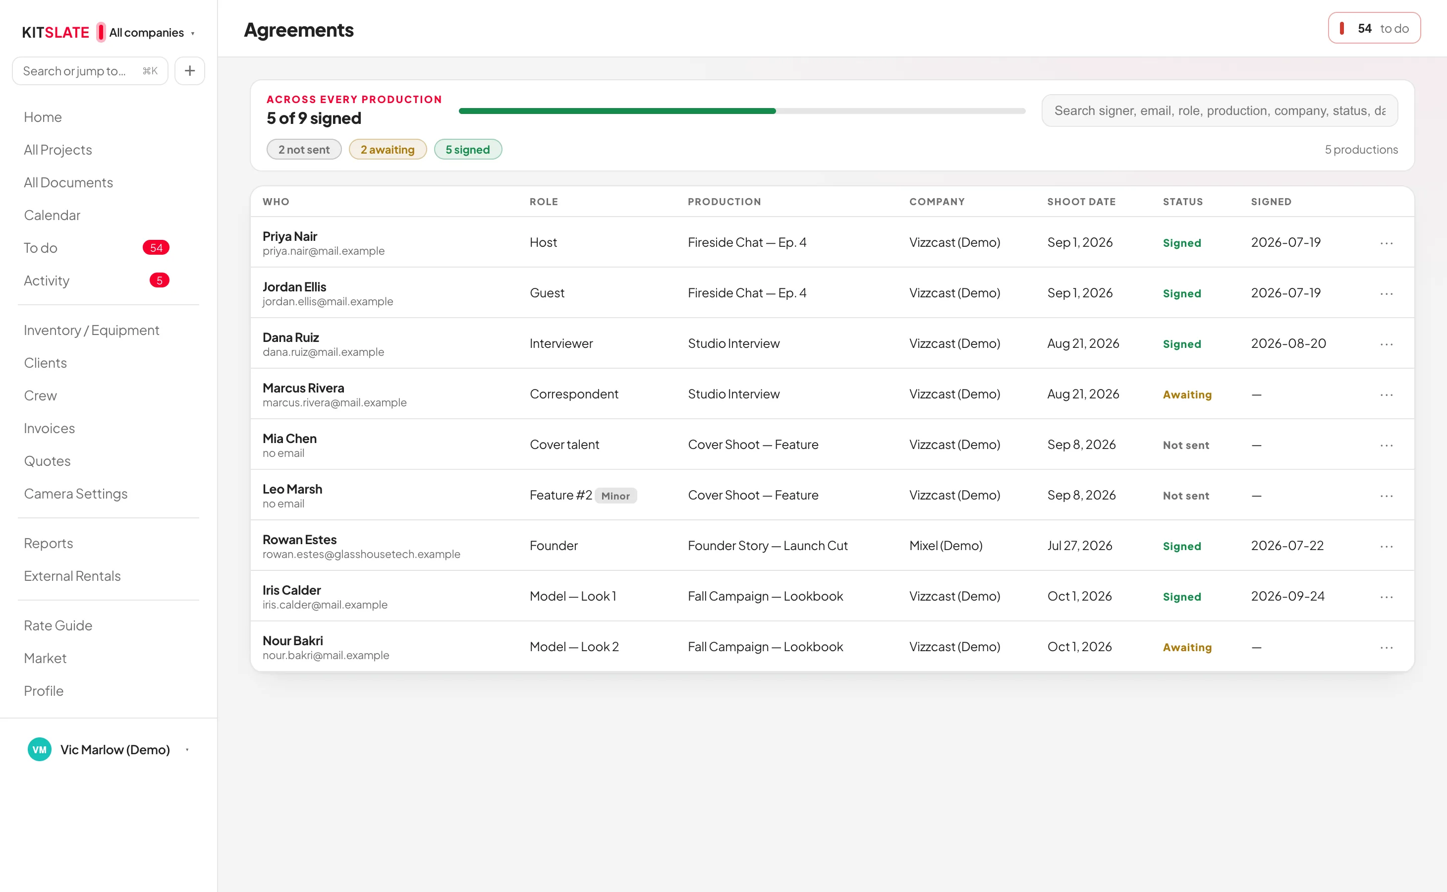Screen dimensions: 1447x892
Task: Click Awaiting status for Nour Bakri
Action: pos(1187,648)
